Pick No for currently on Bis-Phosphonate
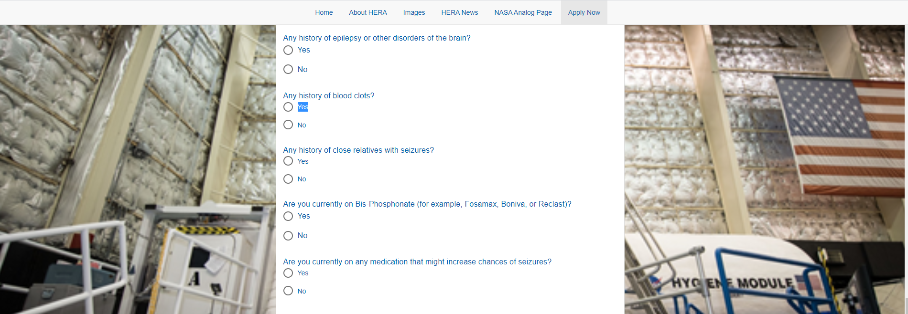 tap(288, 236)
